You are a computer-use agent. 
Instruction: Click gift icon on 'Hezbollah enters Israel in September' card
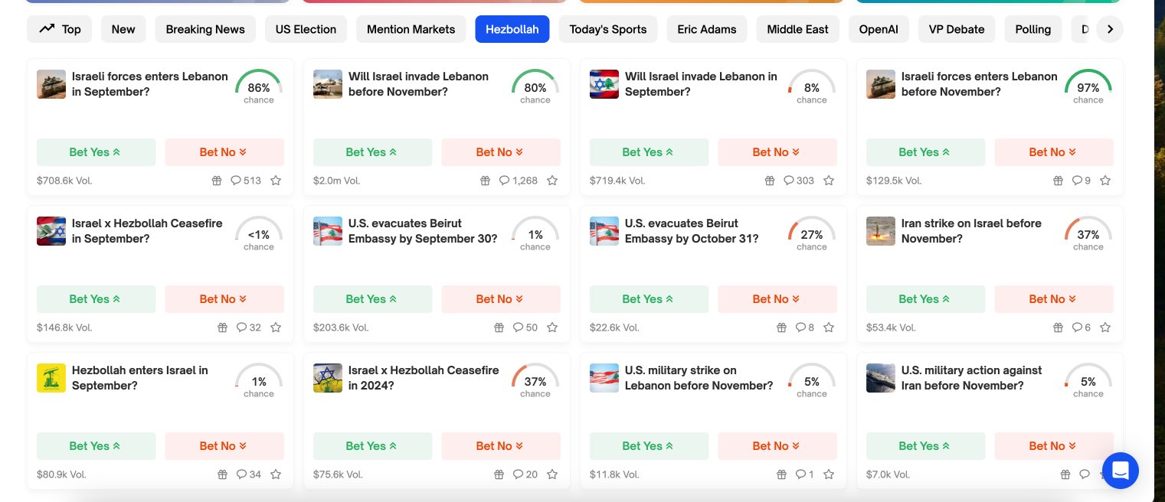click(222, 474)
